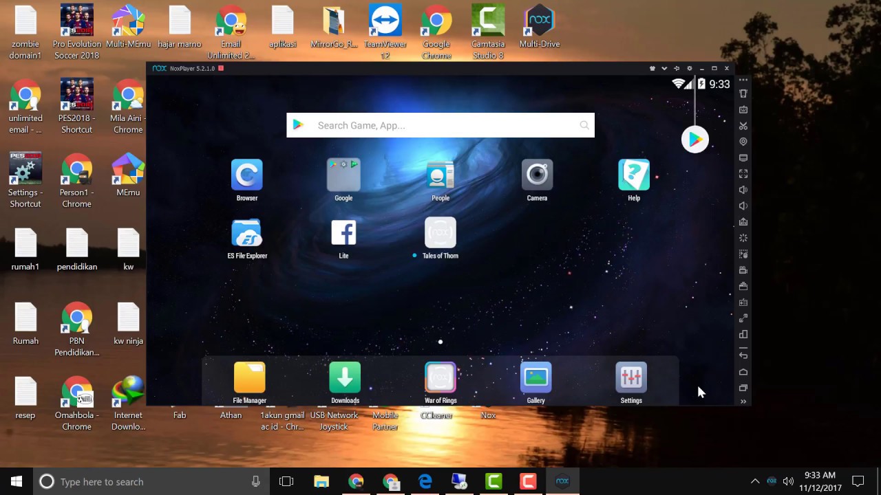Take screenshot with scissors icon
The image size is (881, 495).
[743, 126]
